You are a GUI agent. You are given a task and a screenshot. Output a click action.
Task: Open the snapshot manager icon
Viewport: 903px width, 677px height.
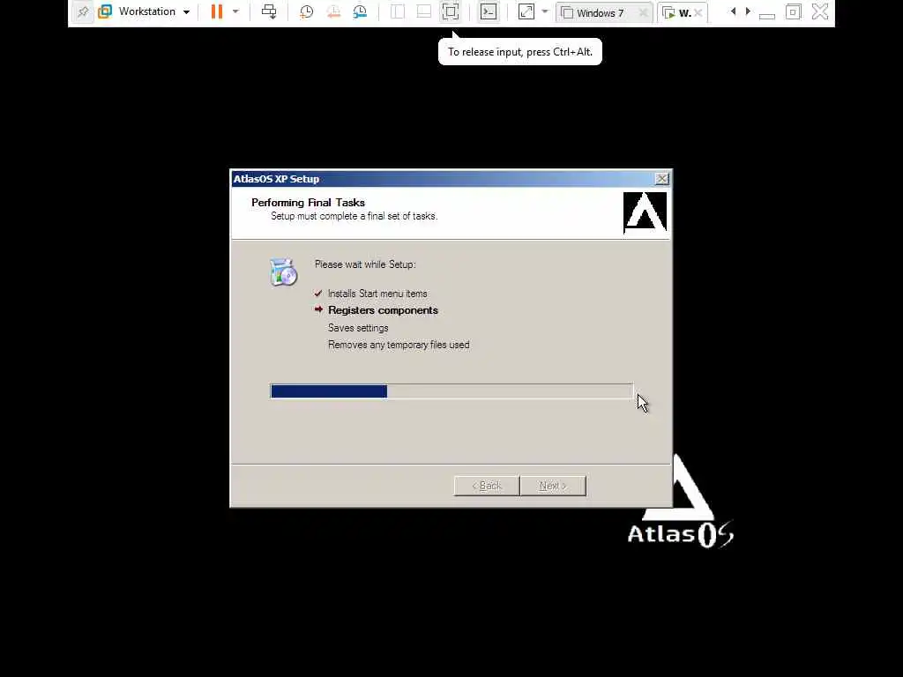coord(361,11)
